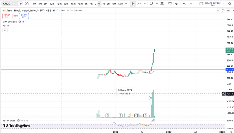Viewport: 234px width, 133px height.
Task: Choose the 6M interval
Action: tap(114, 4)
